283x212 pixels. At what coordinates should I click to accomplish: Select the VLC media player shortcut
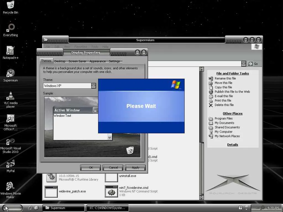(x=11, y=100)
